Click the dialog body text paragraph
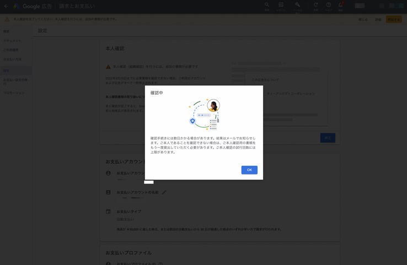Screen dimensions: 407x265 coord(203,145)
